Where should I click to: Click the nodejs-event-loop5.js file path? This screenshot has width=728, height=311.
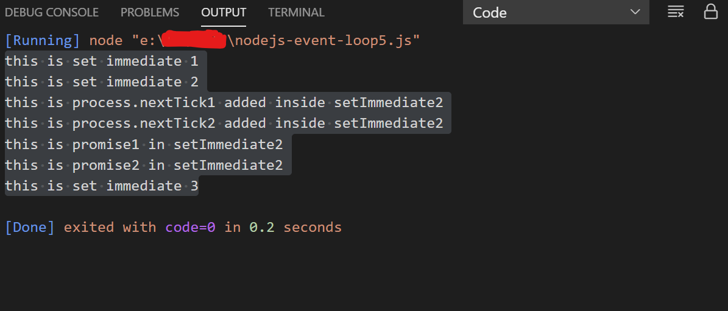click(322, 40)
